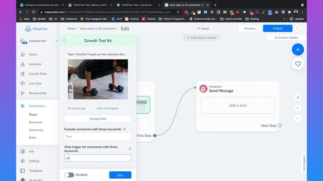Open Flows under Automation
Screen dimensions: 323x181
click(x=33, y=115)
